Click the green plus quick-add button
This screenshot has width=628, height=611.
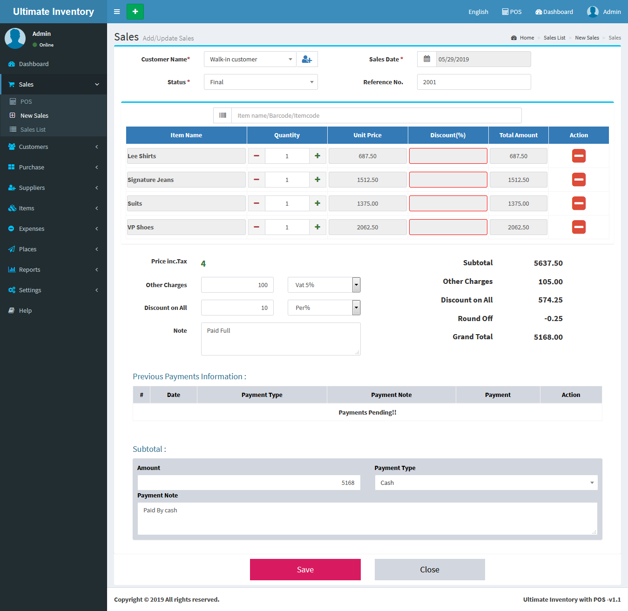(135, 12)
